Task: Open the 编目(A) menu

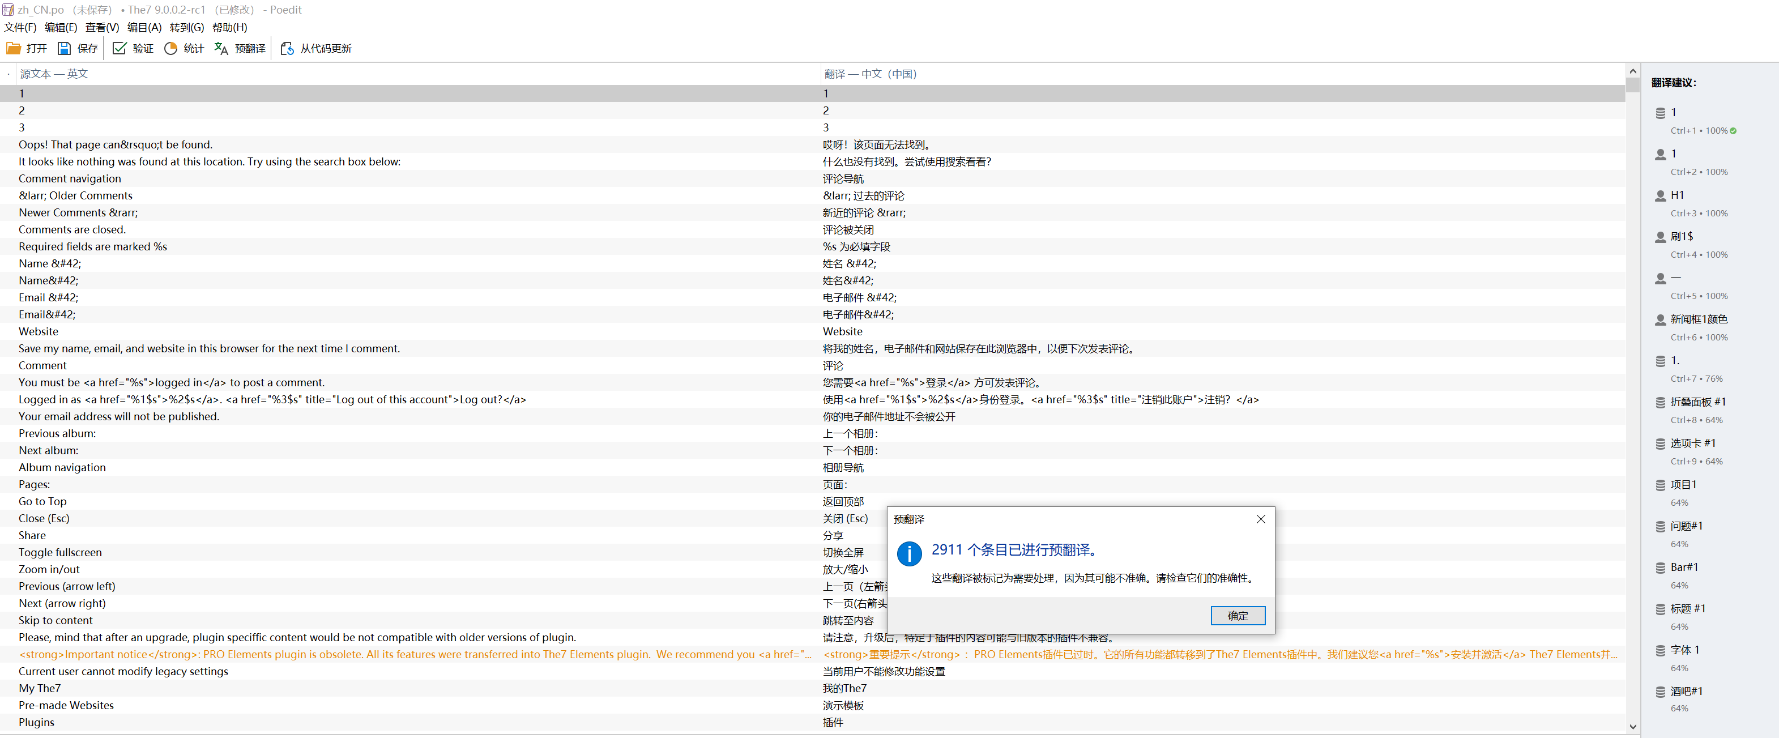Action: (144, 28)
